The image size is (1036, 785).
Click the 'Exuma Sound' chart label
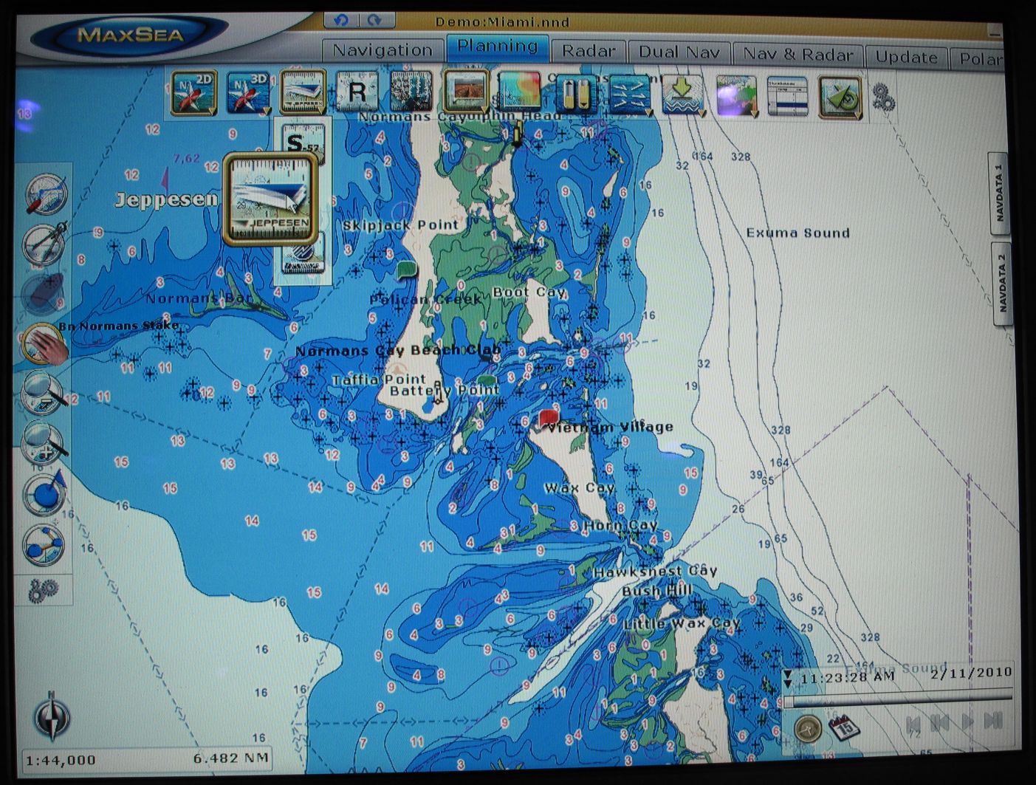[x=797, y=233]
